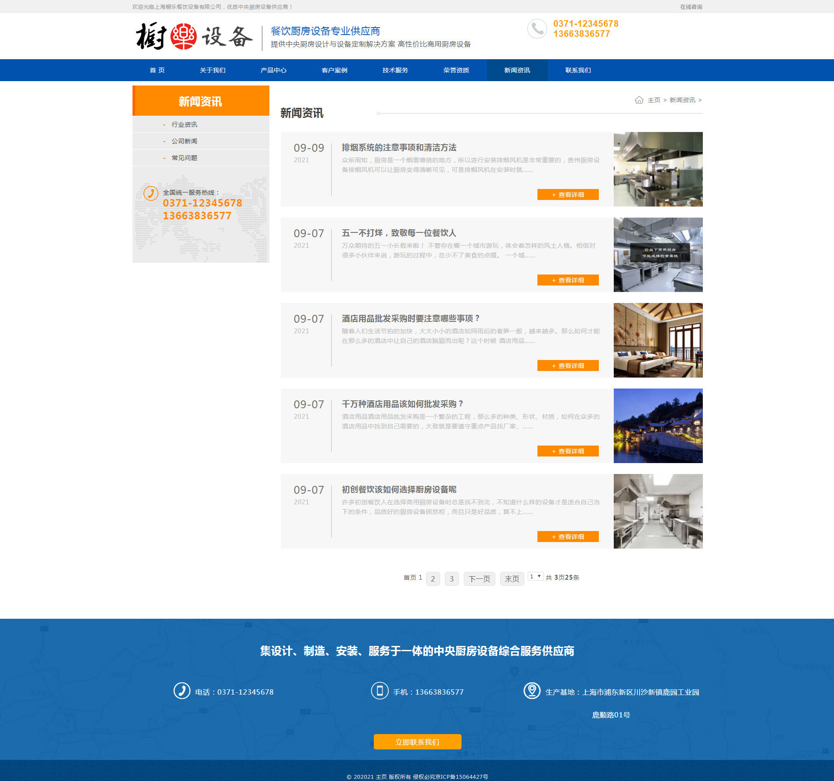The width and height of the screenshot is (834, 781).
Task: Click the telephone icon in the footer contact row
Action: point(182,692)
